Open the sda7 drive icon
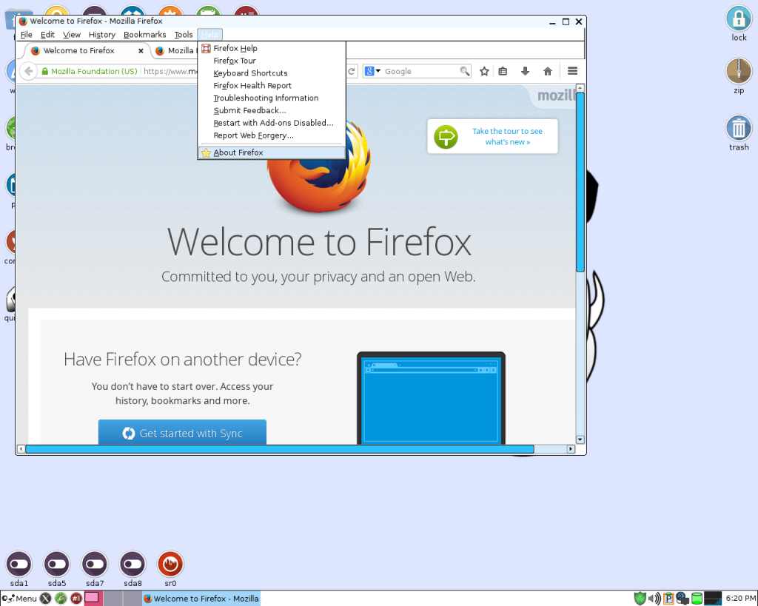This screenshot has width=758, height=606. [95, 569]
